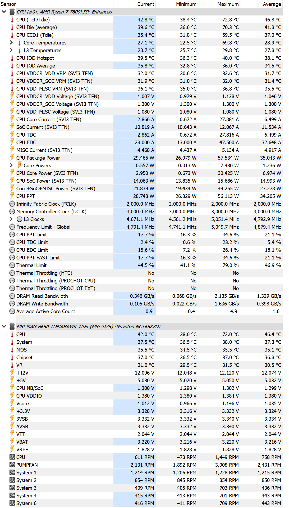Collapse the MSI MAG B650 TOMAHAWK section
Image resolution: width=289 pixels, height=508 pixels.
point(4,326)
